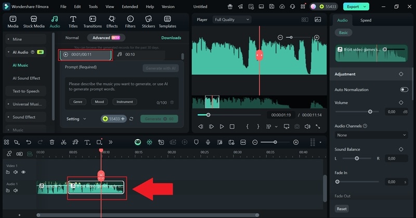
Task: Open the Export dropdown arrow
Action: [365, 7]
